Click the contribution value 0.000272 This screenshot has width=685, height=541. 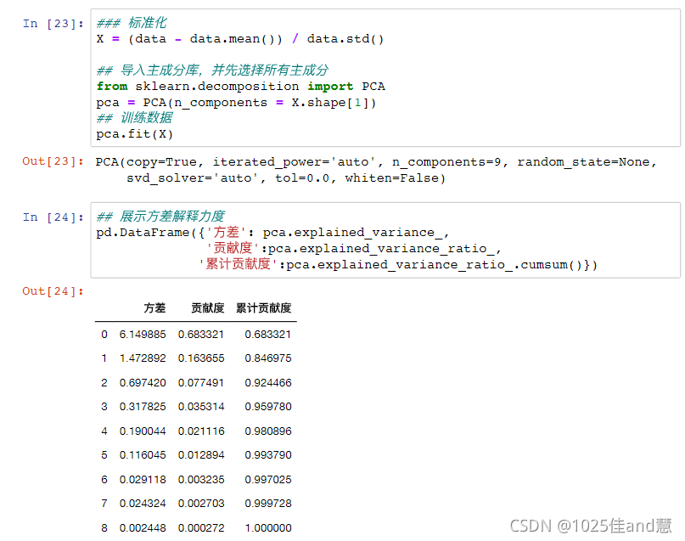click(201, 528)
